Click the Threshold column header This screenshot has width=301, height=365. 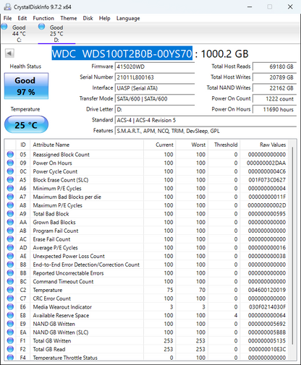[224, 145]
